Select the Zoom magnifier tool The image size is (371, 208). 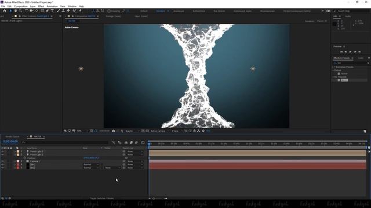(x=21, y=11)
